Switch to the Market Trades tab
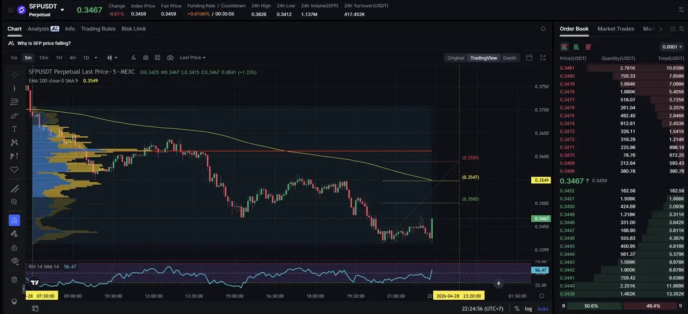Screen dimensions: 688x314 (616, 29)
